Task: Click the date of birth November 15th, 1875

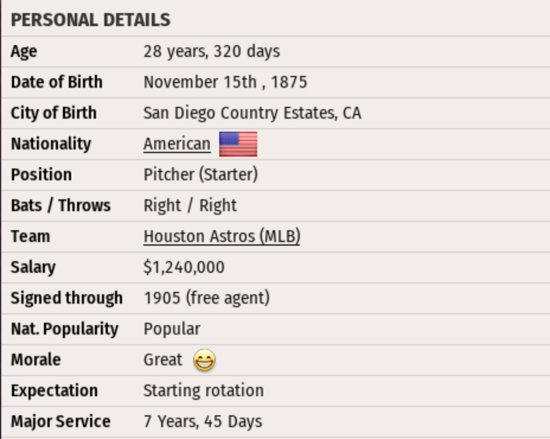Action: [x=225, y=82]
